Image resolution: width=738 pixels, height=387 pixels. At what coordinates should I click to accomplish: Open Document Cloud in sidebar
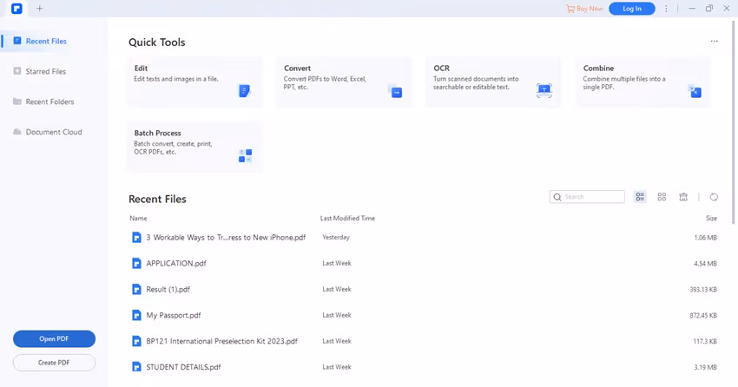click(54, 132)
